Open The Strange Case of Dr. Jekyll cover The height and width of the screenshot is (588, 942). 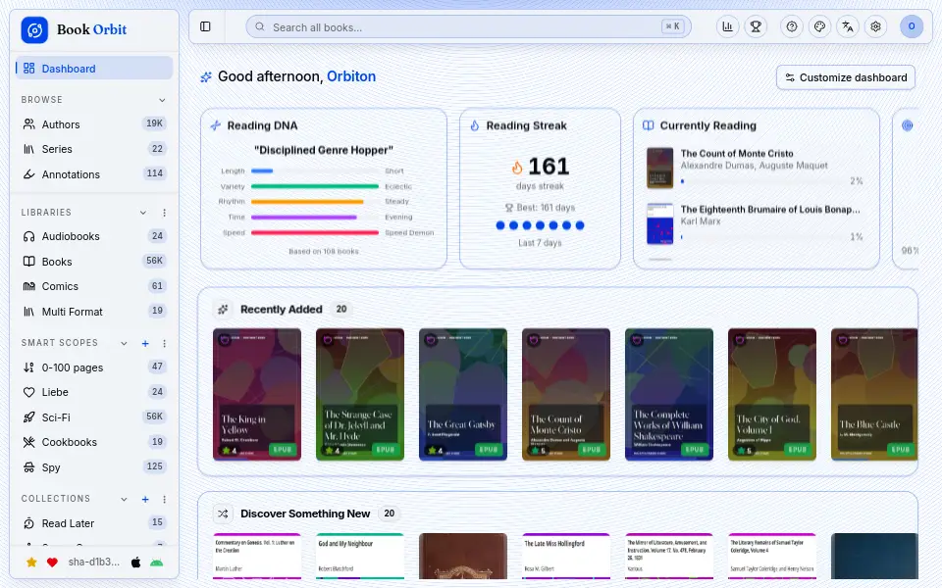(x=360, y=395)
